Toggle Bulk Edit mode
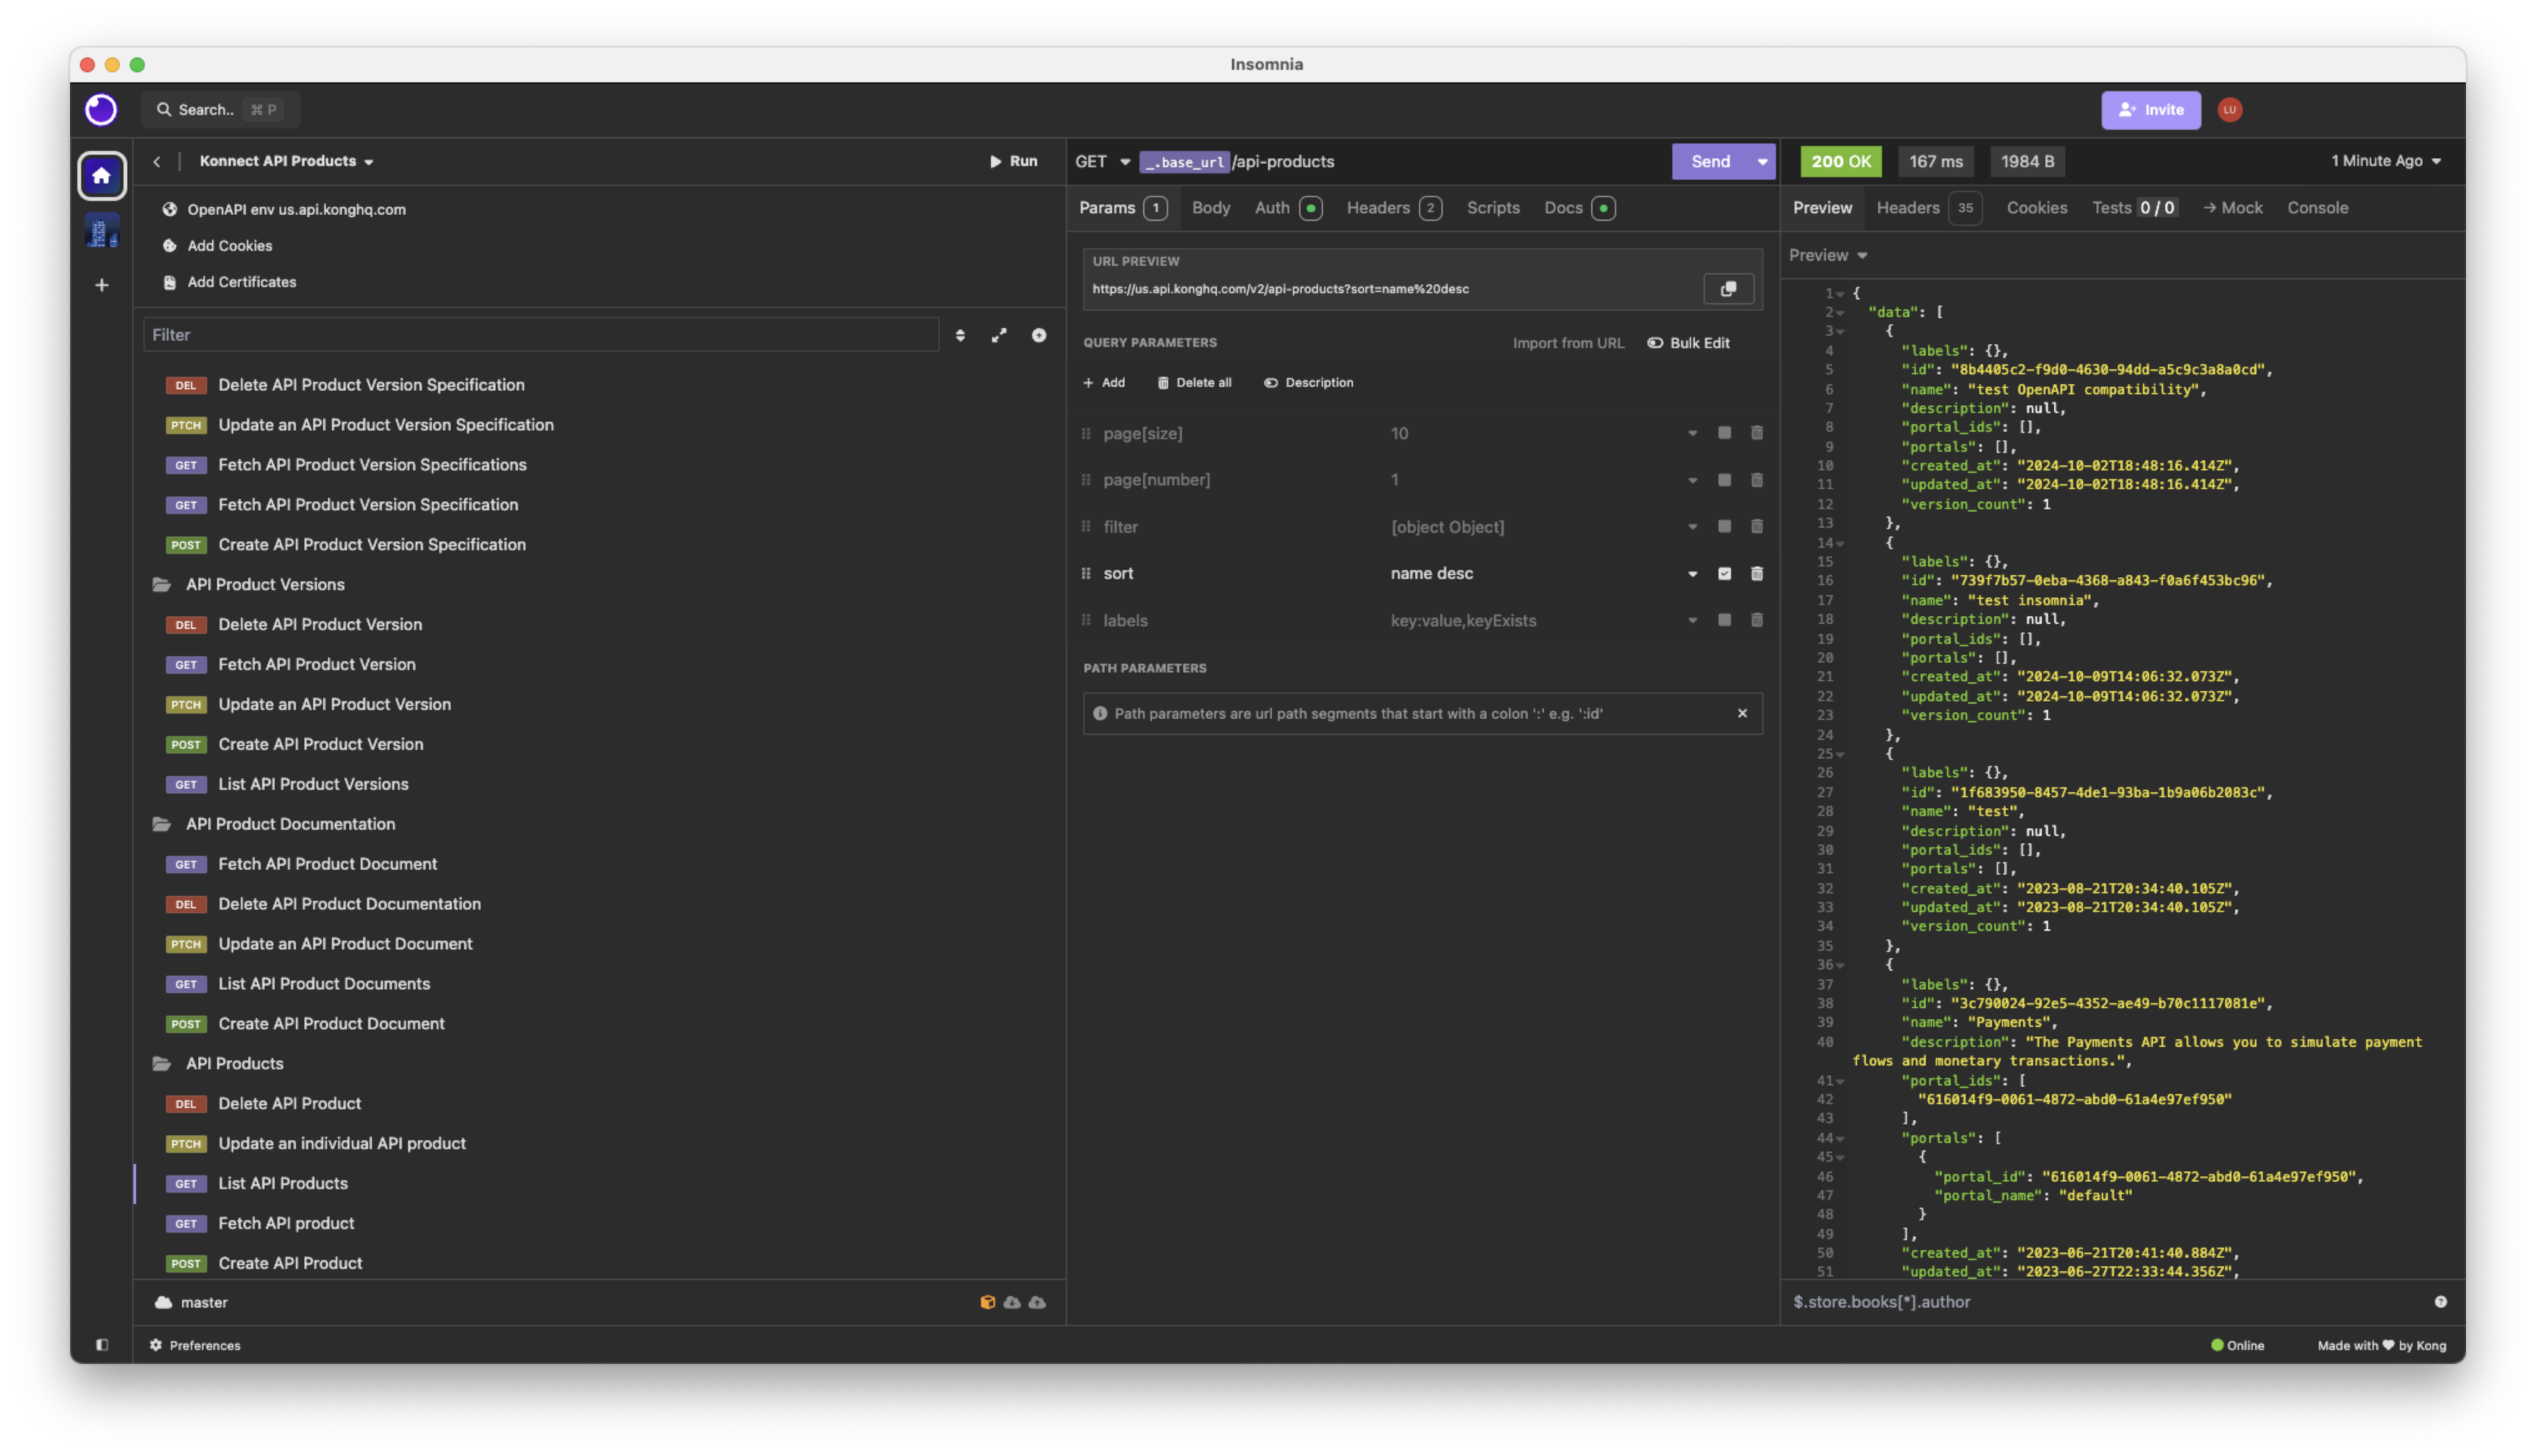Screen dimensions: 2536x1456 [1688, 343]
